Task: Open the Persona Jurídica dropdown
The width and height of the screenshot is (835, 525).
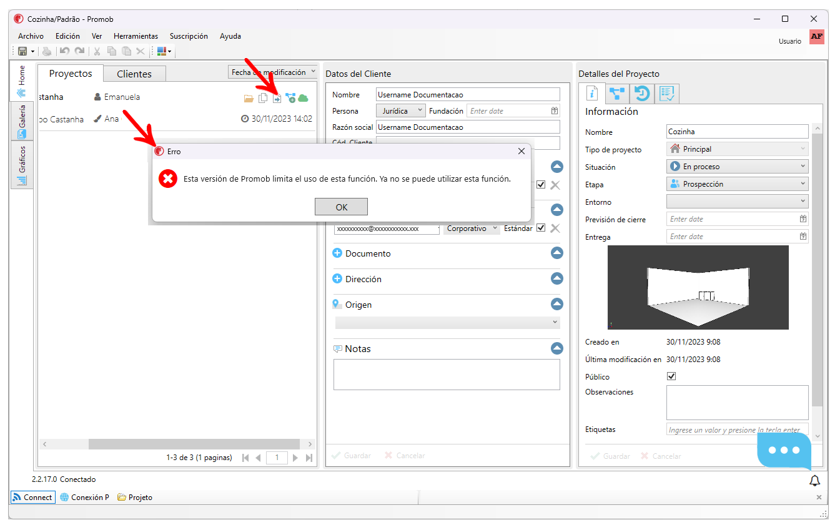Action: pyautogui.click(x=401, y=110)
